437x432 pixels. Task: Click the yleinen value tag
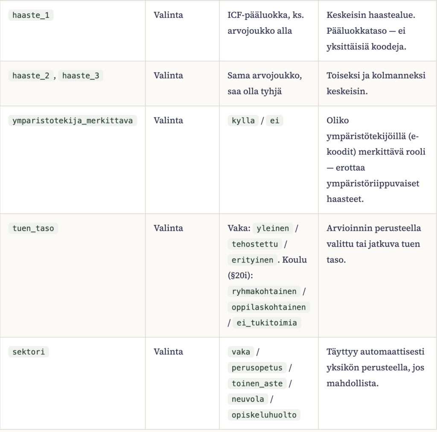273,228
